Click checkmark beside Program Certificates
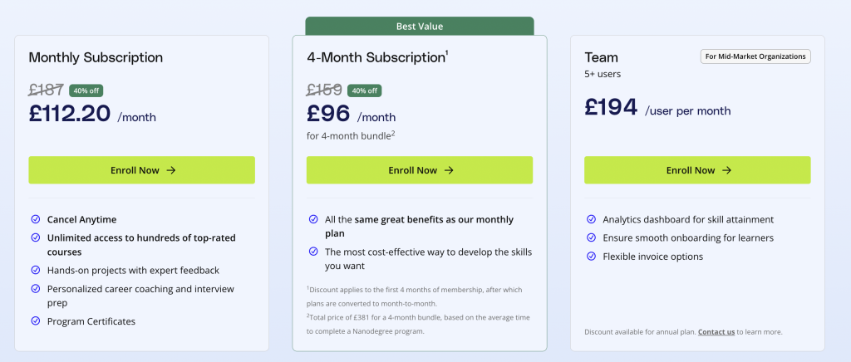Image resolution: width=851 pixels, height=362 pixels. [36, 321]
